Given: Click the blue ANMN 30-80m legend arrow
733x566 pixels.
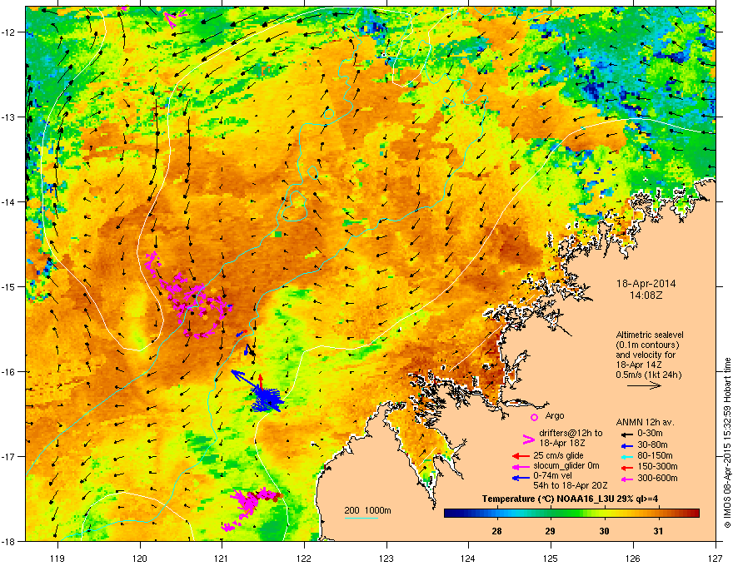Looking at the screenshot, I should [629, 444].
